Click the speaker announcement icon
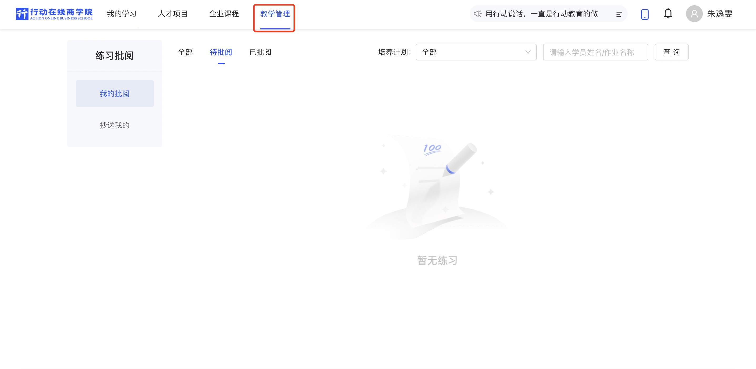Viewport: 756px width, 369px height. point(477,14)
